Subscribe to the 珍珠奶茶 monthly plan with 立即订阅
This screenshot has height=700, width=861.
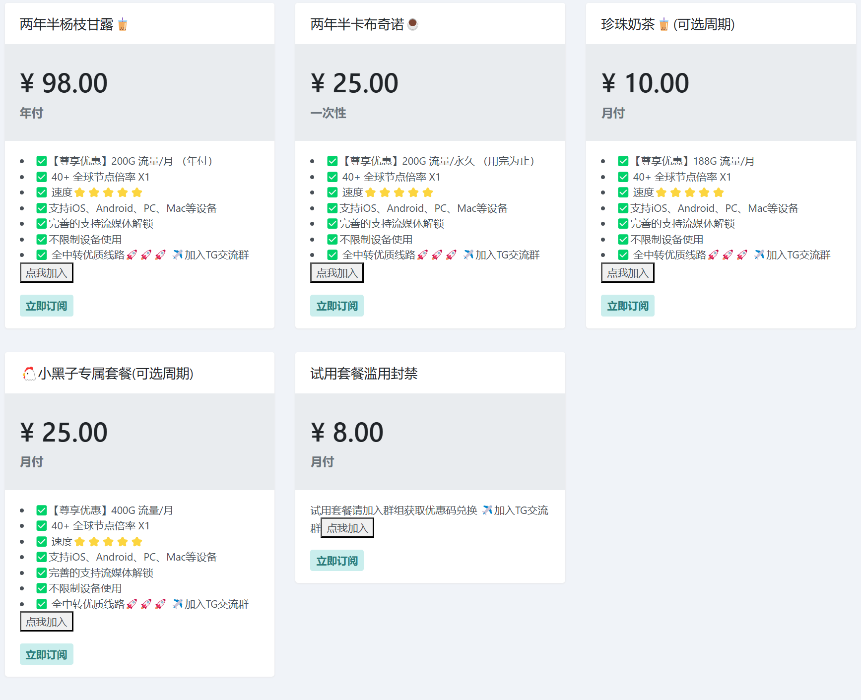(628, 306)
